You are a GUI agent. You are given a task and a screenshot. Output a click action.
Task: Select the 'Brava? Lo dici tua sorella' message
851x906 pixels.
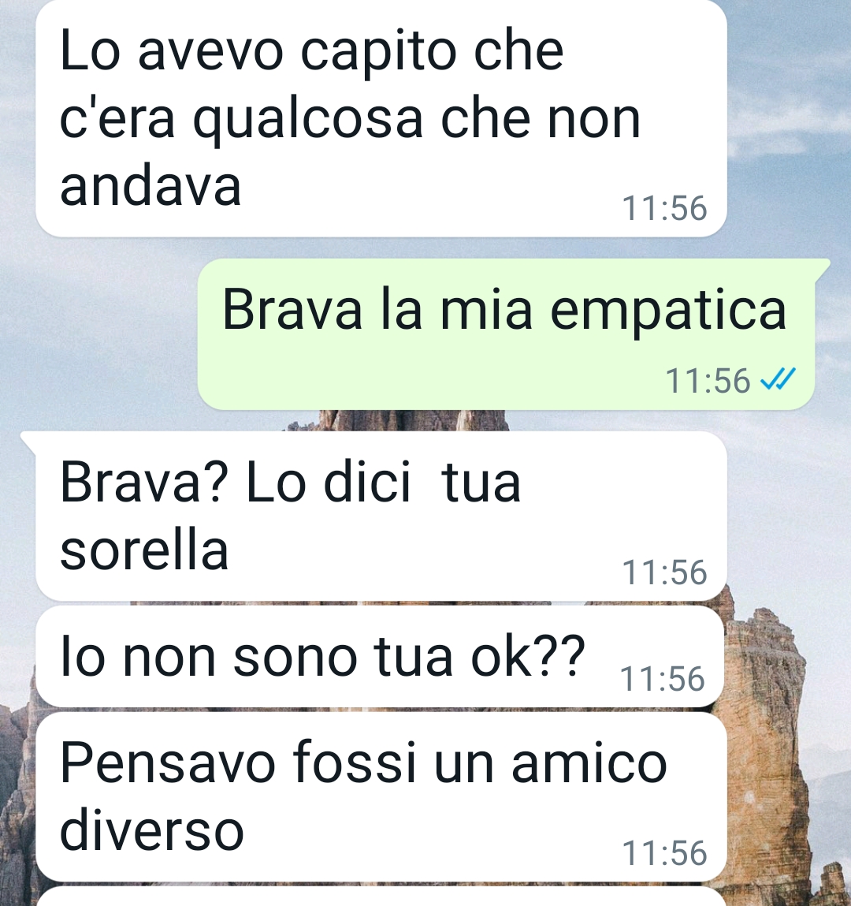click(x=380, y=516)
